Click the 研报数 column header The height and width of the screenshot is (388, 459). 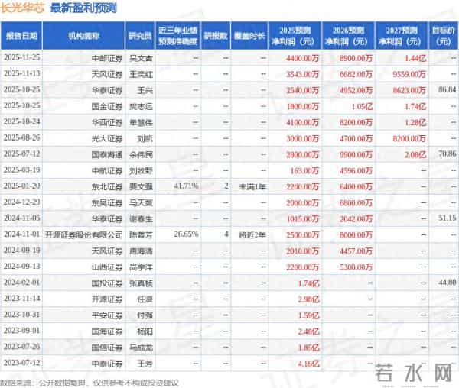(216, 36)
